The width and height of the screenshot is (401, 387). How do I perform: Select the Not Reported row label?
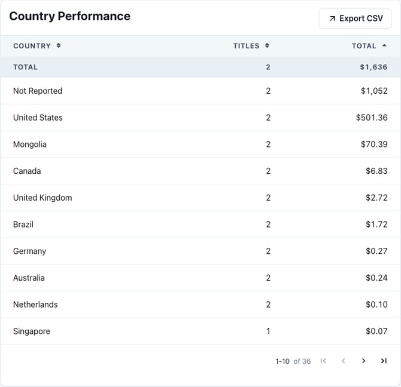pyautogui.click(x=38, y=91)
